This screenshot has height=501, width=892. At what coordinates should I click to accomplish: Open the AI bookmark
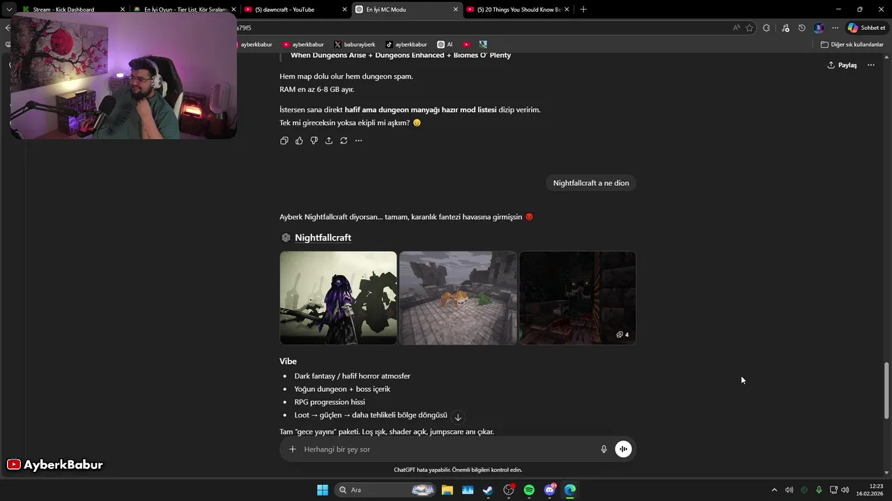(445, 45)
